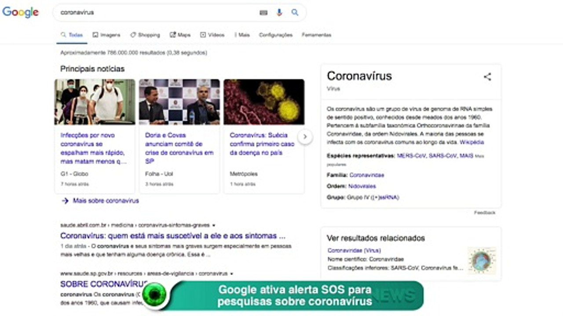
Task: Open the Maps tab
Action: pyautogui.click(x=180, y=35)
